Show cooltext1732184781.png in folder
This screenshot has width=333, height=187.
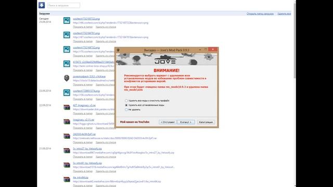pyautogui.click(x=83, y=42)
